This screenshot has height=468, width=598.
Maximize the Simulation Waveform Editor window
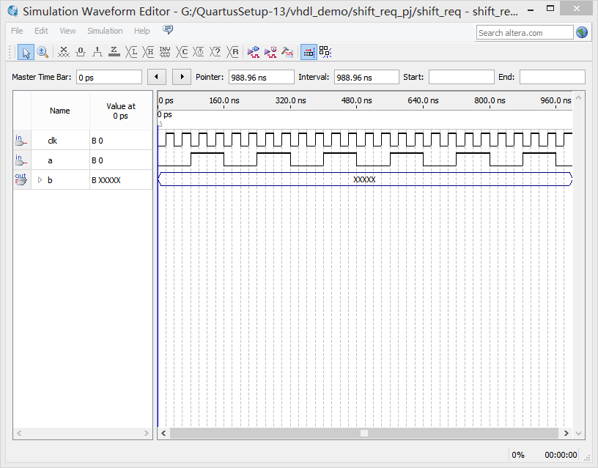(x=550, y=8)
